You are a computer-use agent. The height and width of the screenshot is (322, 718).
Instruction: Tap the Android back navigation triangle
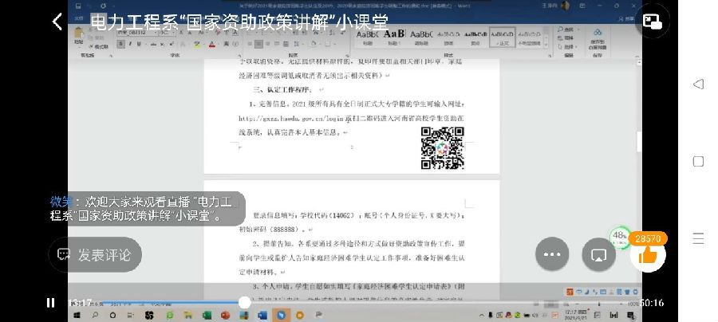pos(698,84)
